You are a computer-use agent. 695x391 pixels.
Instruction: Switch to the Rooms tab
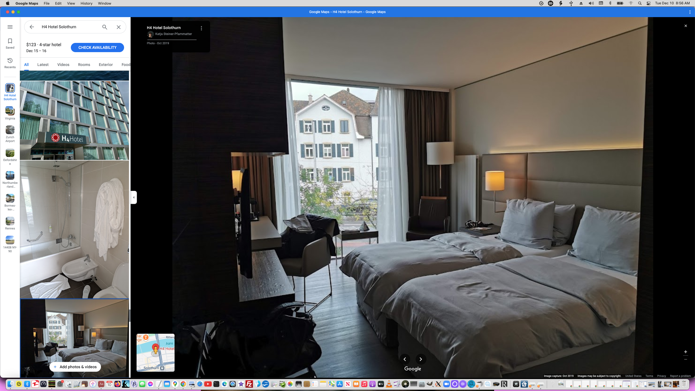click(x=84, y=65)
